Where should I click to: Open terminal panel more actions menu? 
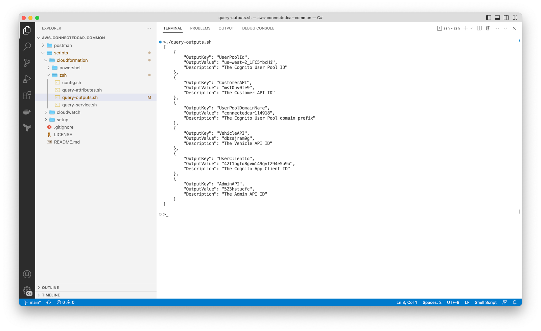[x=497, y=28]
